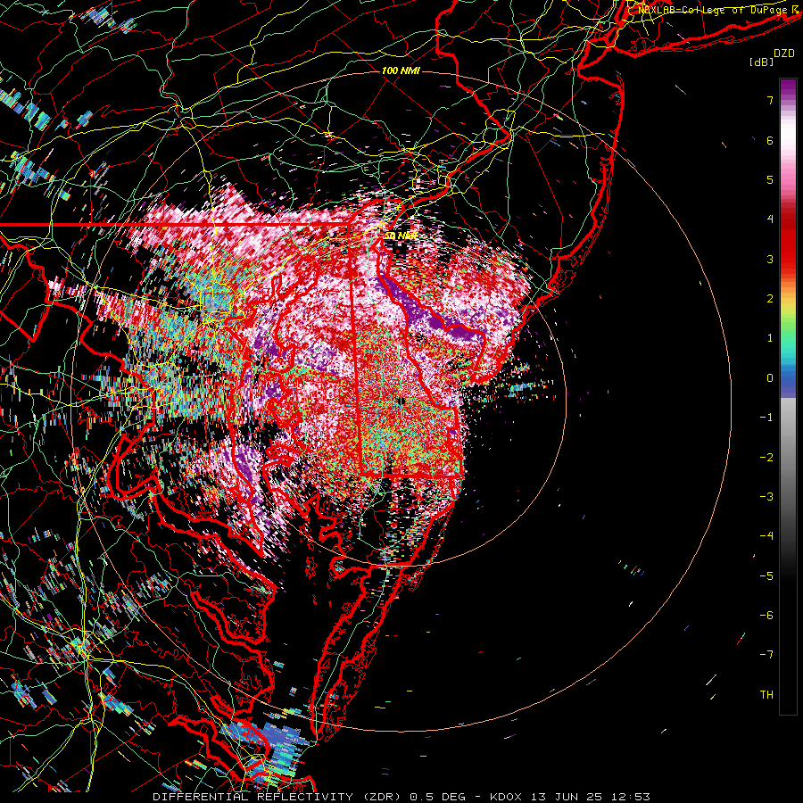This screenshot has width=803, height=803.
Task: Click the "-5" value on the color scale
Action: tap(766, 576)
